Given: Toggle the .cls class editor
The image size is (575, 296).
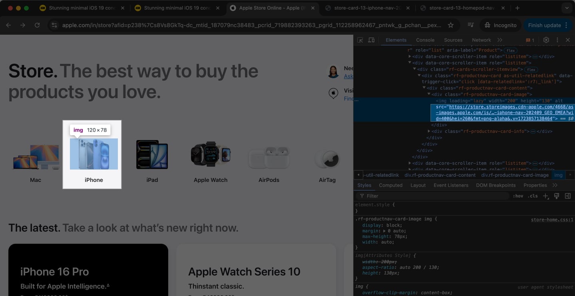Looking at the screenshot, I should (533, 196).
